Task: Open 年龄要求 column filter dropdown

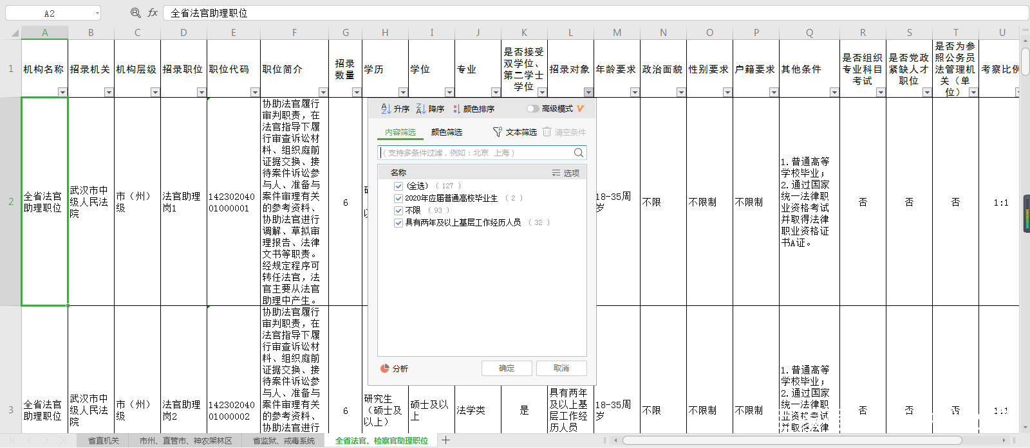Action: tap(635, 92)
